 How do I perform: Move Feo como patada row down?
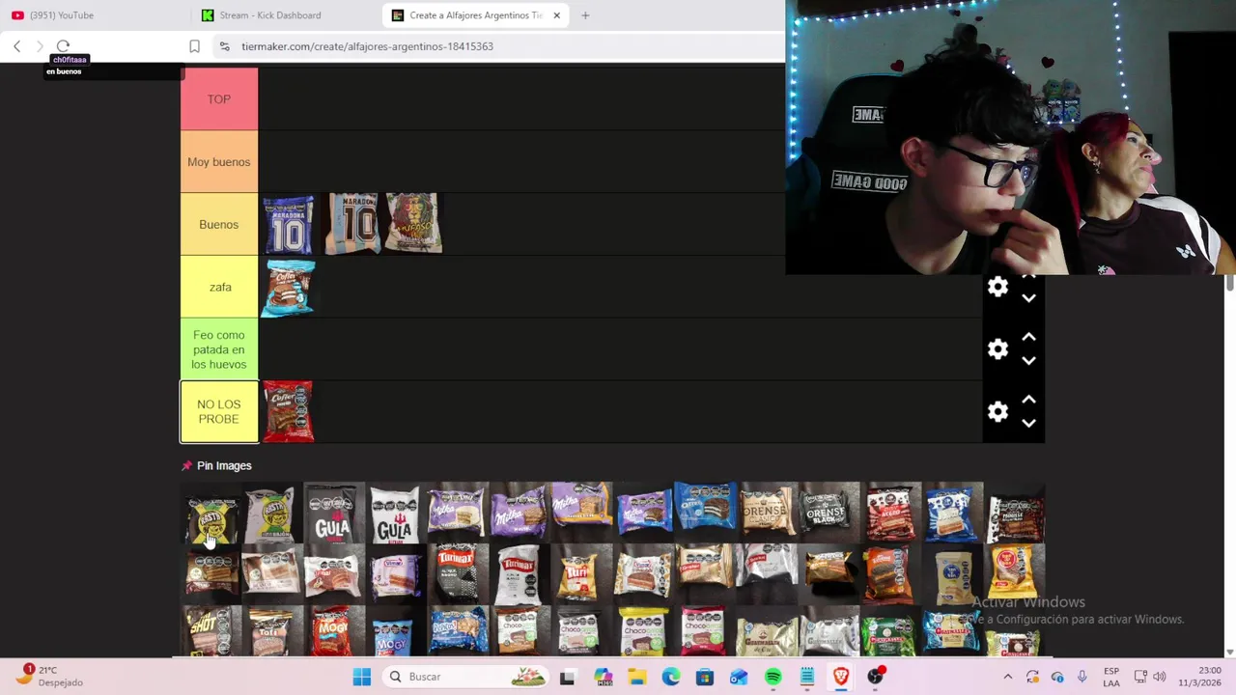tap(1028, 361)
